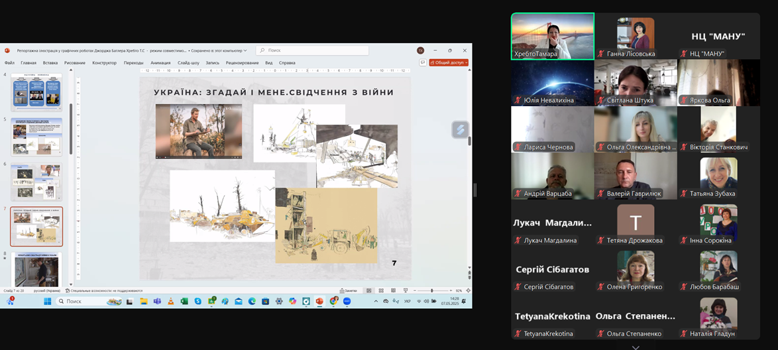Open File Explorer from taskbar
The image size is (778, 350).
(x=144, y=302)
